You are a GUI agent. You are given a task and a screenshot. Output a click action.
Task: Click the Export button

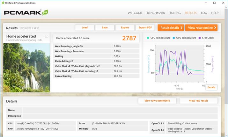tap(125, 28)
